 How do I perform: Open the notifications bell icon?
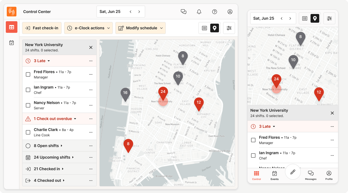[x=199, y=12]
